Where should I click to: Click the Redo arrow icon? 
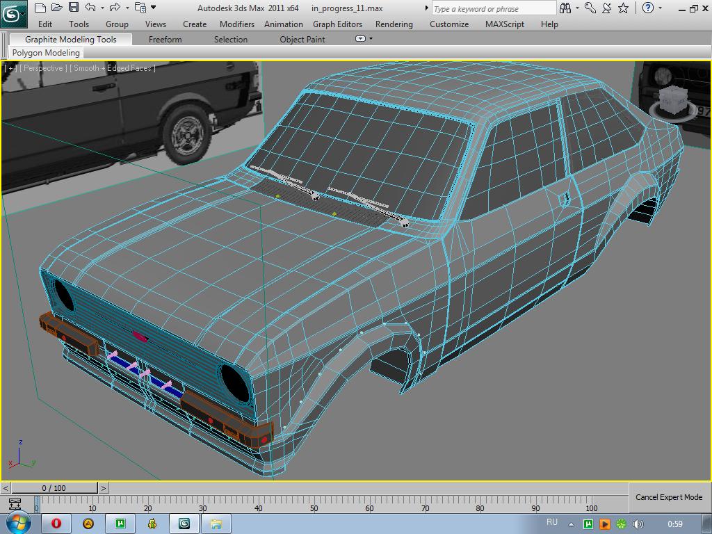(x=115, y=8)
